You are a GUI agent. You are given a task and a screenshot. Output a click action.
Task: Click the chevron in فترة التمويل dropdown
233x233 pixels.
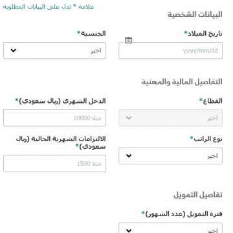129,230
